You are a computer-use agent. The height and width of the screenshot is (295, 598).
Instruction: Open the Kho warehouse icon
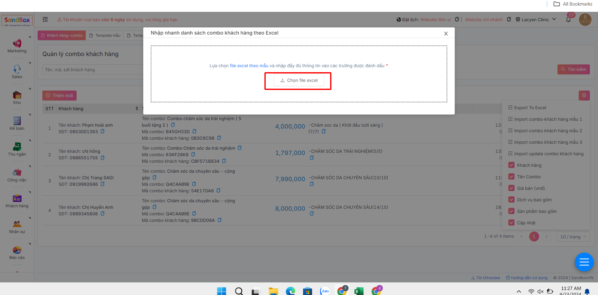(17, 95)
